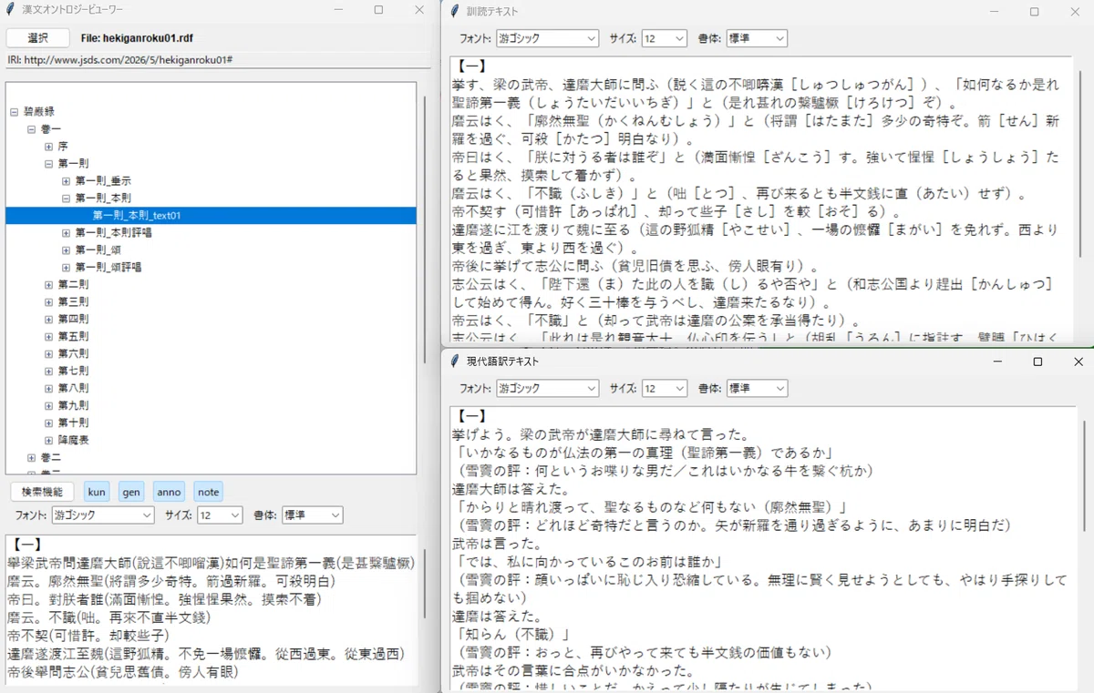
Task: Click feather icon of 訓読テキスト window
Action: tap(454, 11)
